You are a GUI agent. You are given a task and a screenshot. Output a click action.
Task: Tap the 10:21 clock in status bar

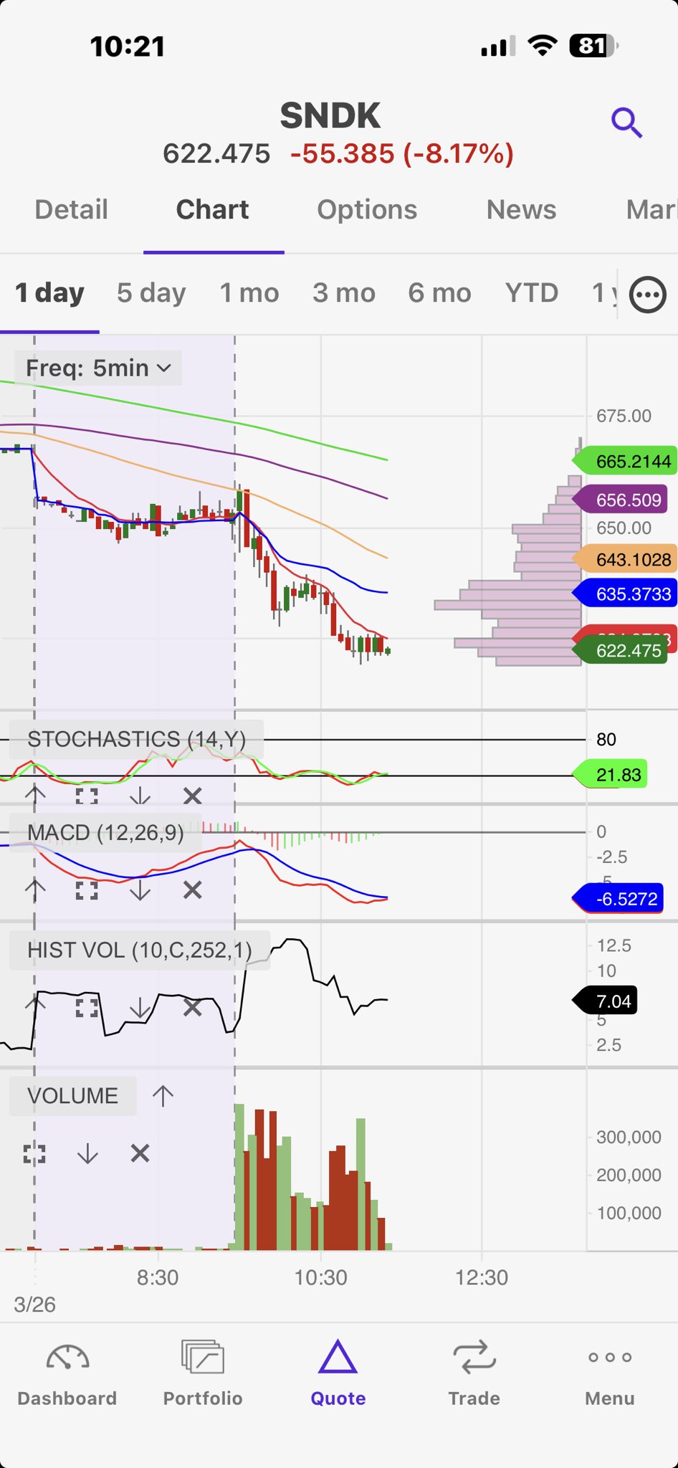tap(128, 47)
